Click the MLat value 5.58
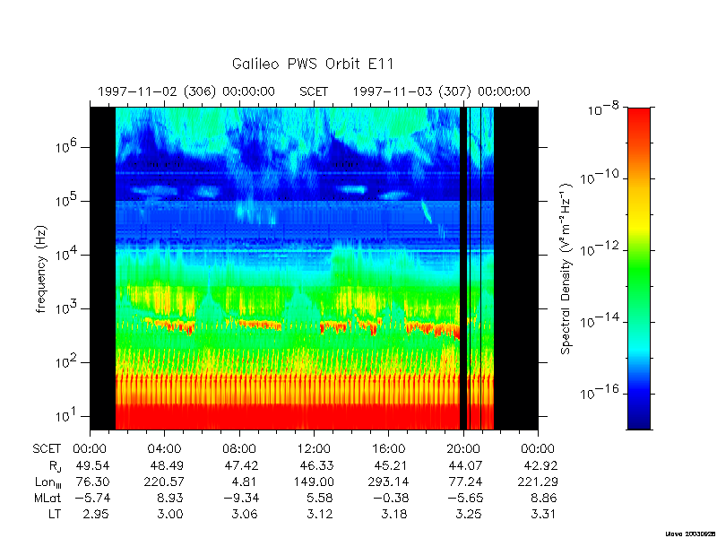The width and height of the screenshot is (717, 538). pos(320,498)
